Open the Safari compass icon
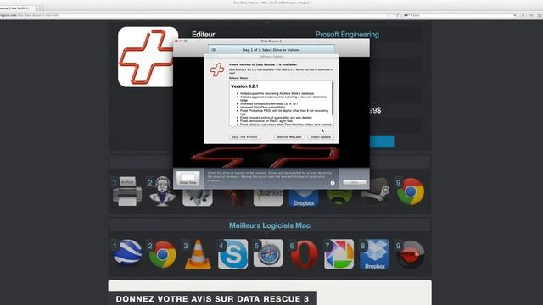 point(268,254)
